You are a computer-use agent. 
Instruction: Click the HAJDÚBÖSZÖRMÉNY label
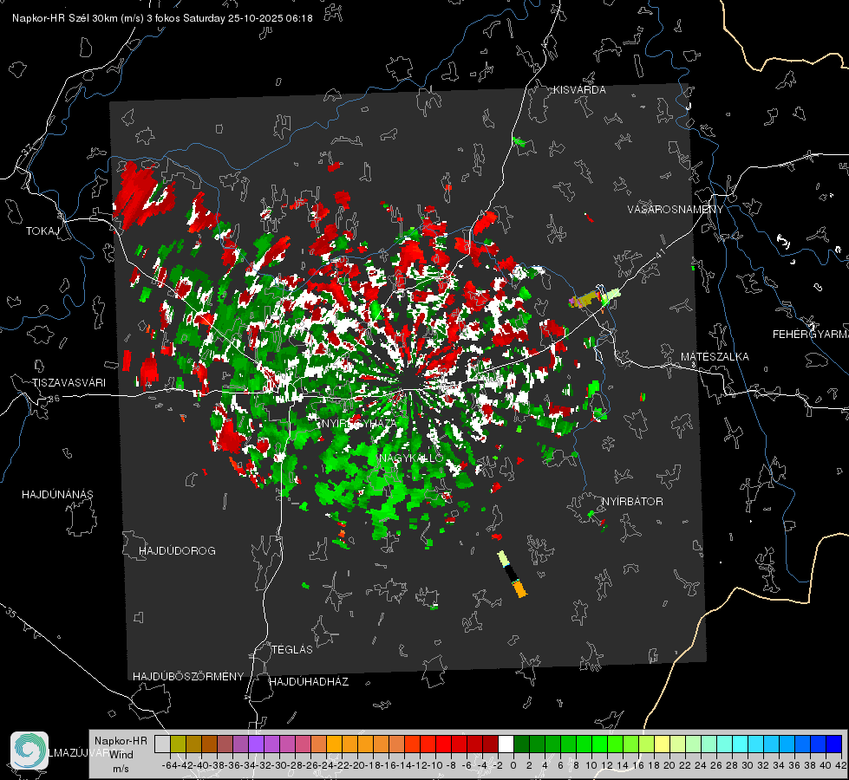(x=188, y=677)
